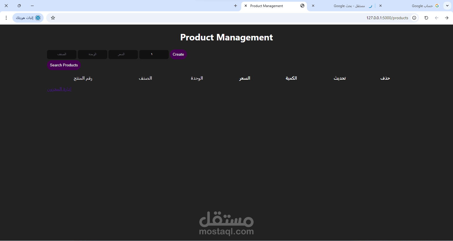This screenshot has width=453, height=241.
Task: Click the إثبات هويتك profile button
Action: click(28, 18)
